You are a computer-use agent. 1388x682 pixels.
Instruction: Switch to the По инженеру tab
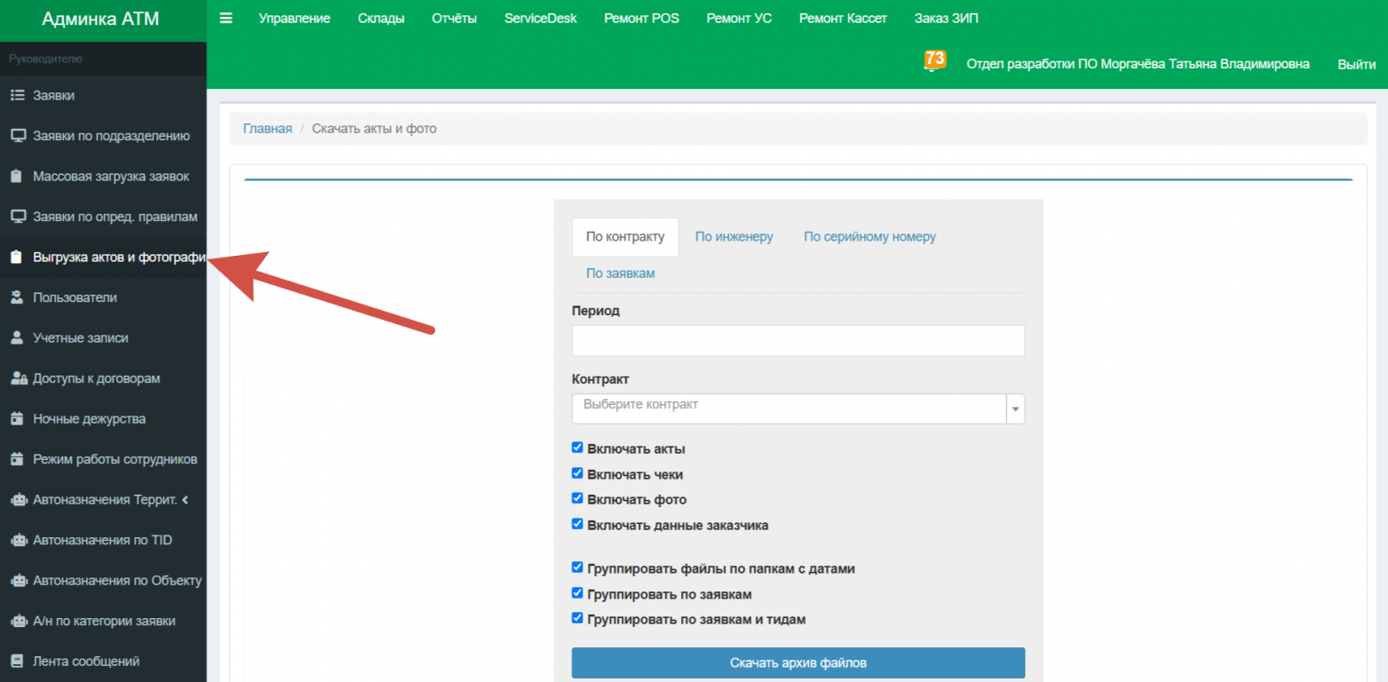[x=734, y=237]
